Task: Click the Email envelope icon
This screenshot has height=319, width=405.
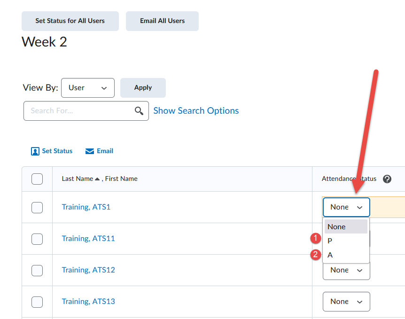Action: click(x=90, y=151)
